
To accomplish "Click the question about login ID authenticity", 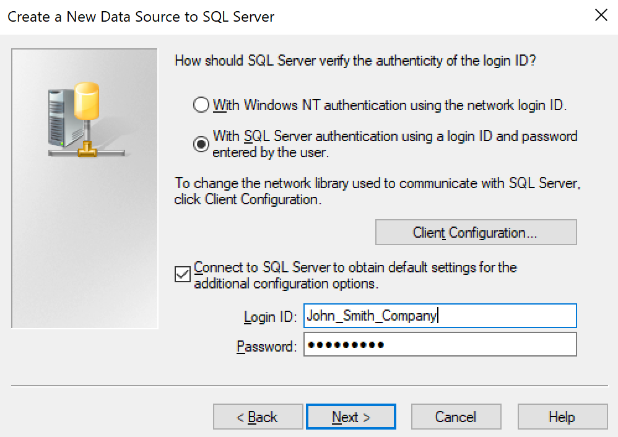I will coord(355,61).
